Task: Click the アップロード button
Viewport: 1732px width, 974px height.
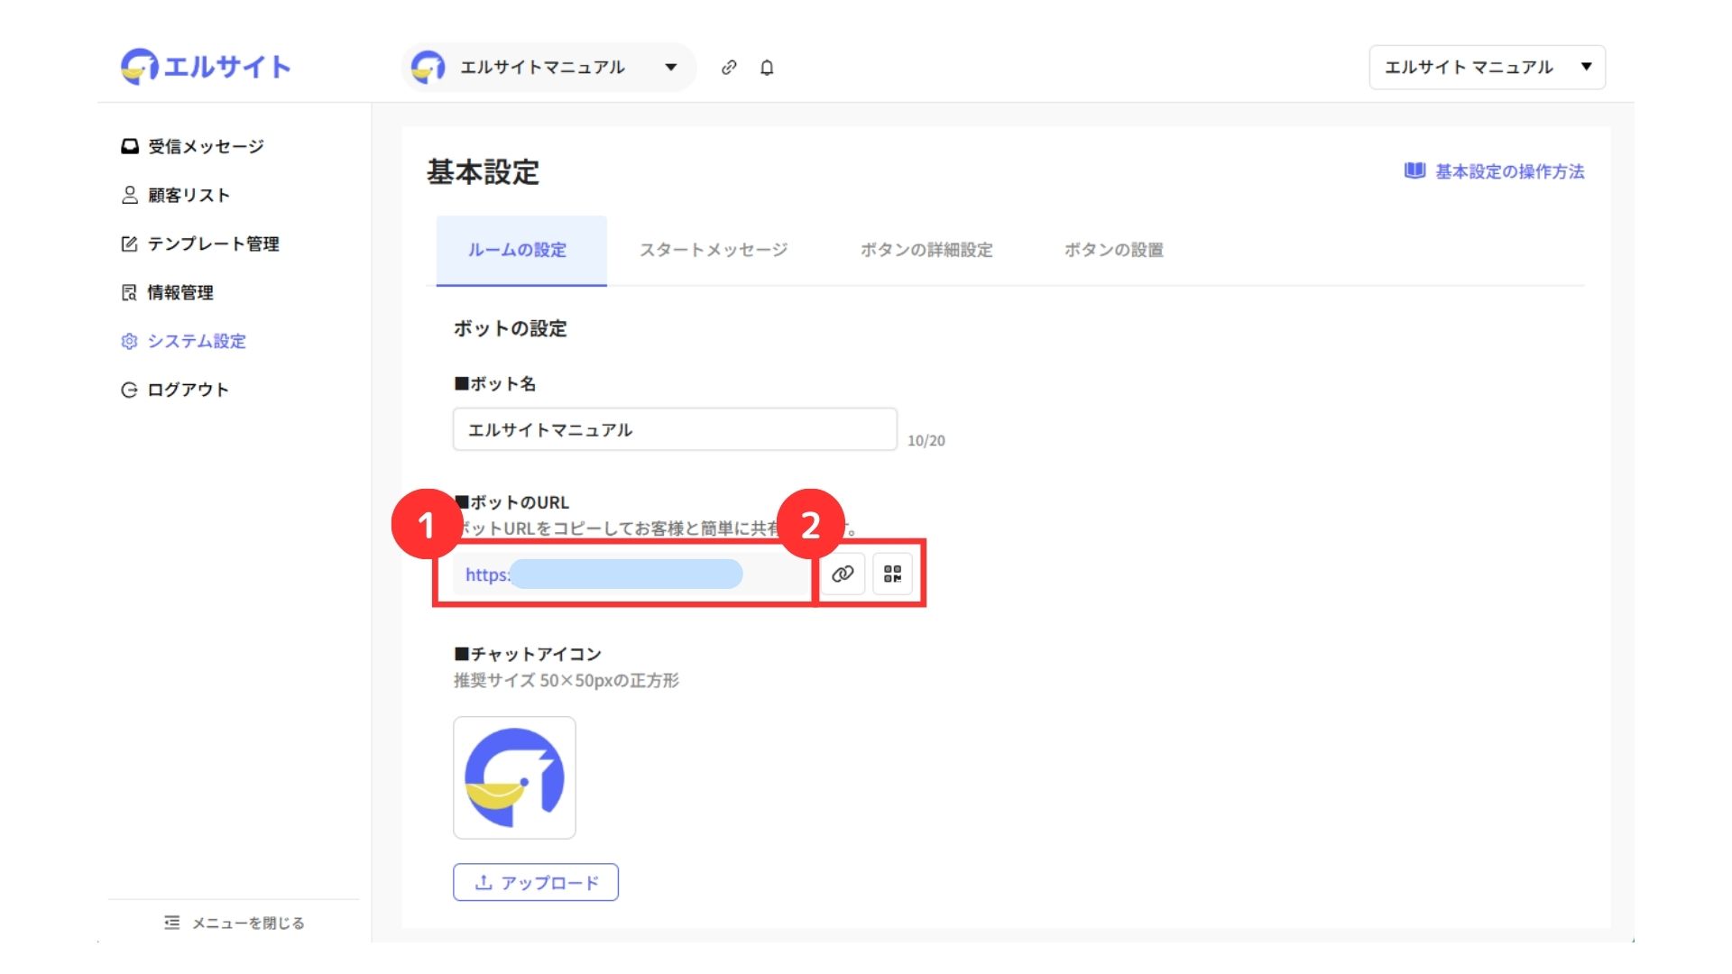Action: tap(536, 882)
